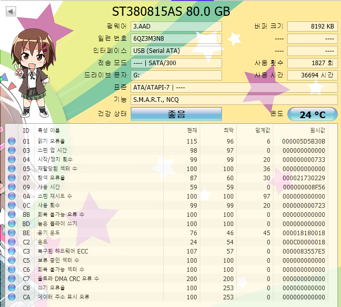Click the 특성 이름 column header

(x=49, y=130)
